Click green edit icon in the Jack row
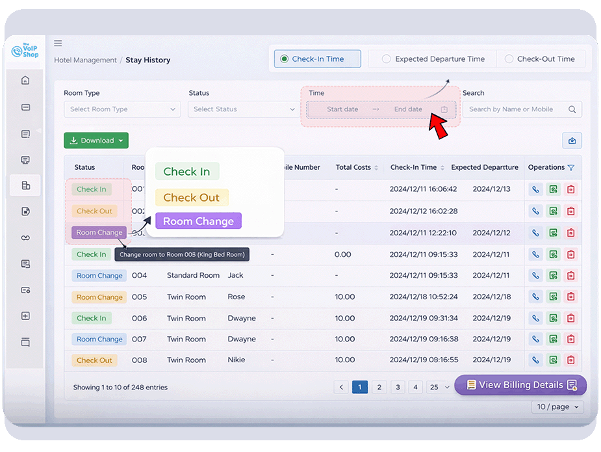The image size is (601, 452). pos(553,276)
